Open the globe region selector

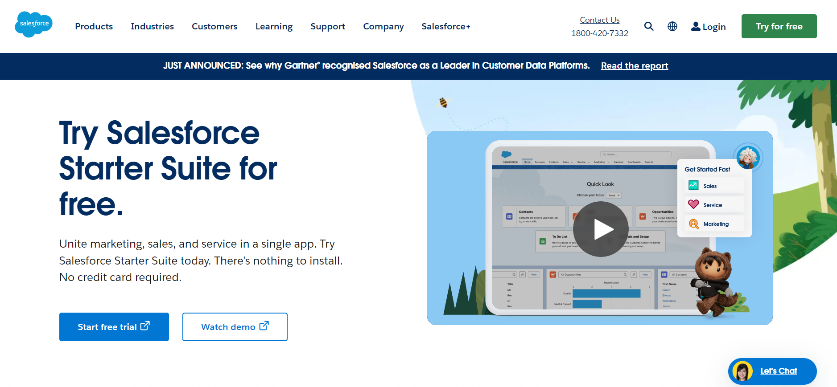(672, 26)
